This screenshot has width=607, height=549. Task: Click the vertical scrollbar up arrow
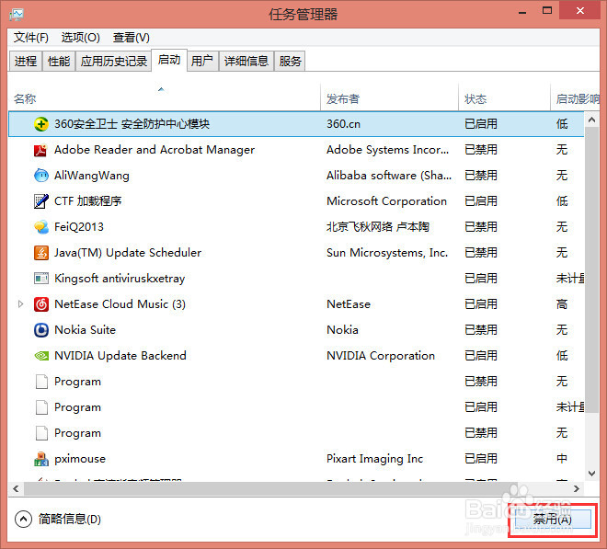(591, 120)
